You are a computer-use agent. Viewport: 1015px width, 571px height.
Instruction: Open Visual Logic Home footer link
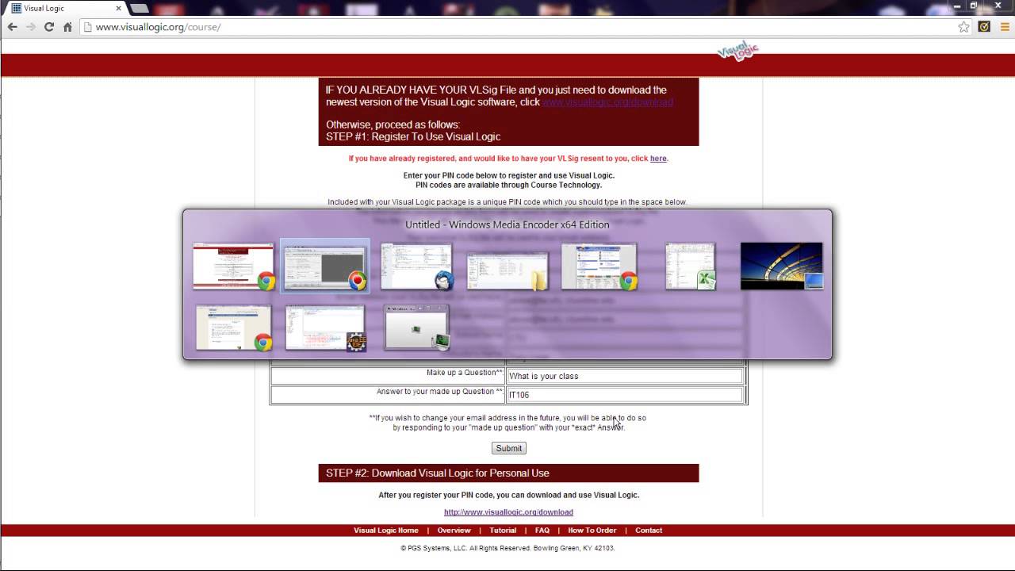(x=386, y=531)
